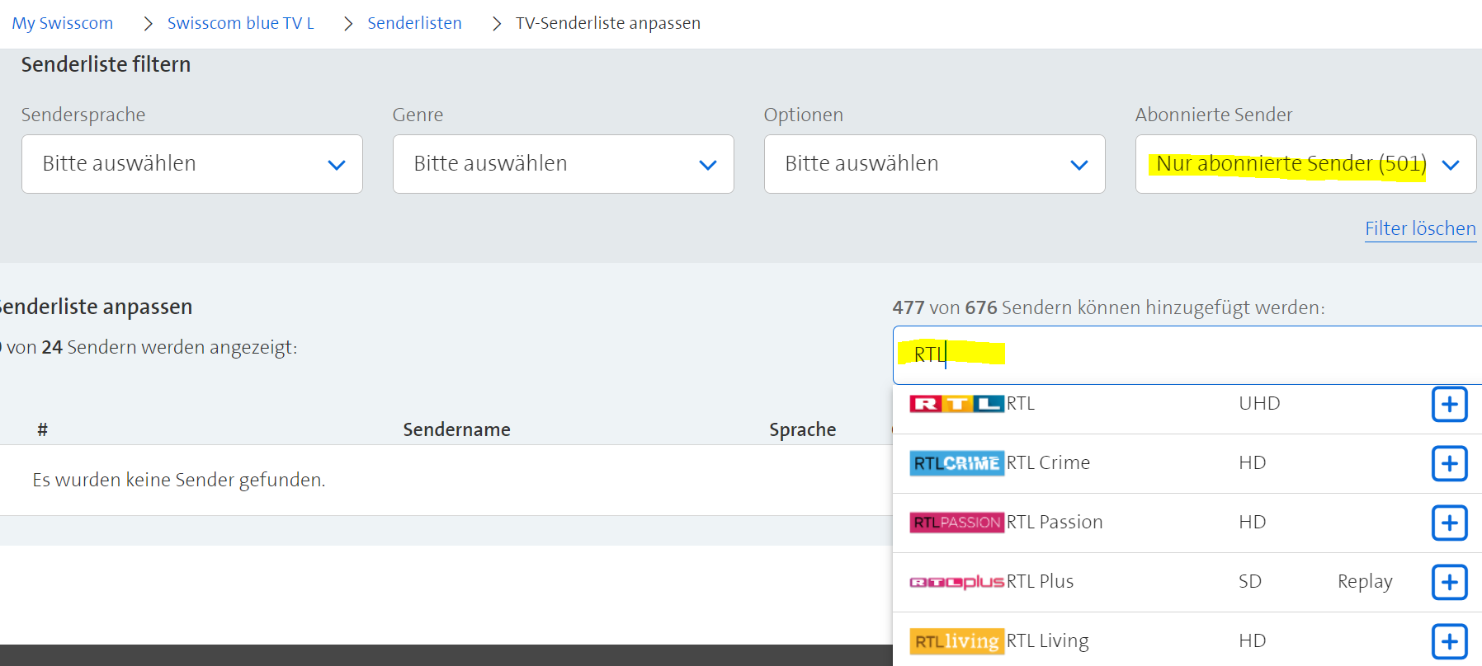This screenshot has width=1482, height=666.
Task: Click the RTL Living channel logo
Action: [956, 641]
